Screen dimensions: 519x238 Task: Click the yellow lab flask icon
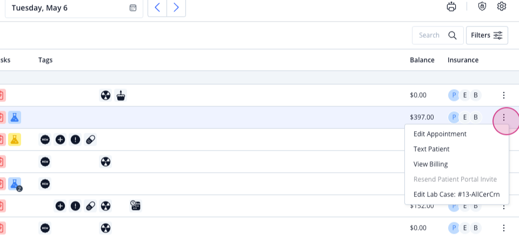coord(15,139)
